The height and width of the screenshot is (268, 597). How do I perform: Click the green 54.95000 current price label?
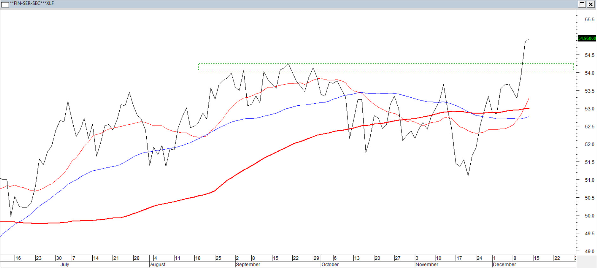(587, 38)
